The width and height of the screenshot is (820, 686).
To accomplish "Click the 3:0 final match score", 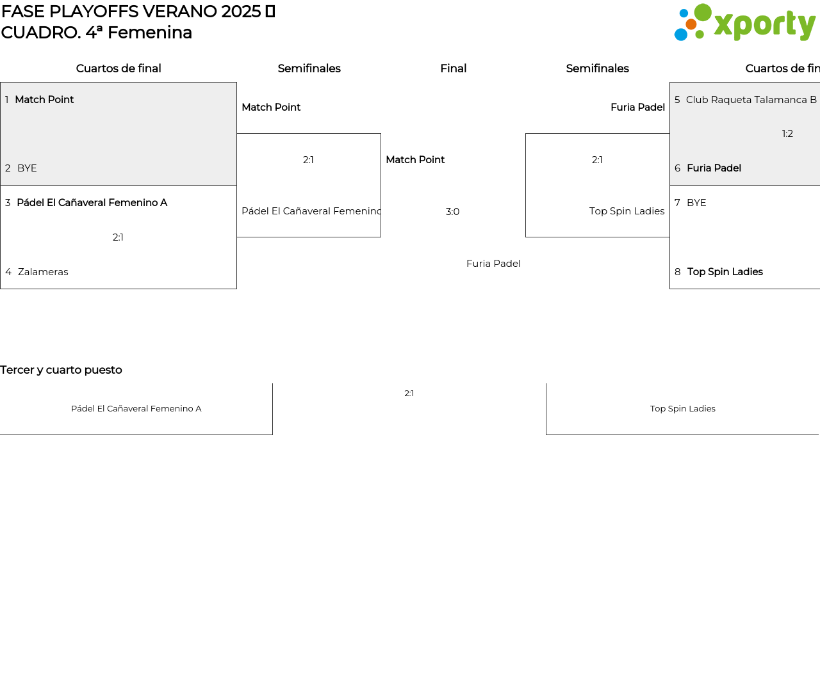I will click(x=452, y=212).
